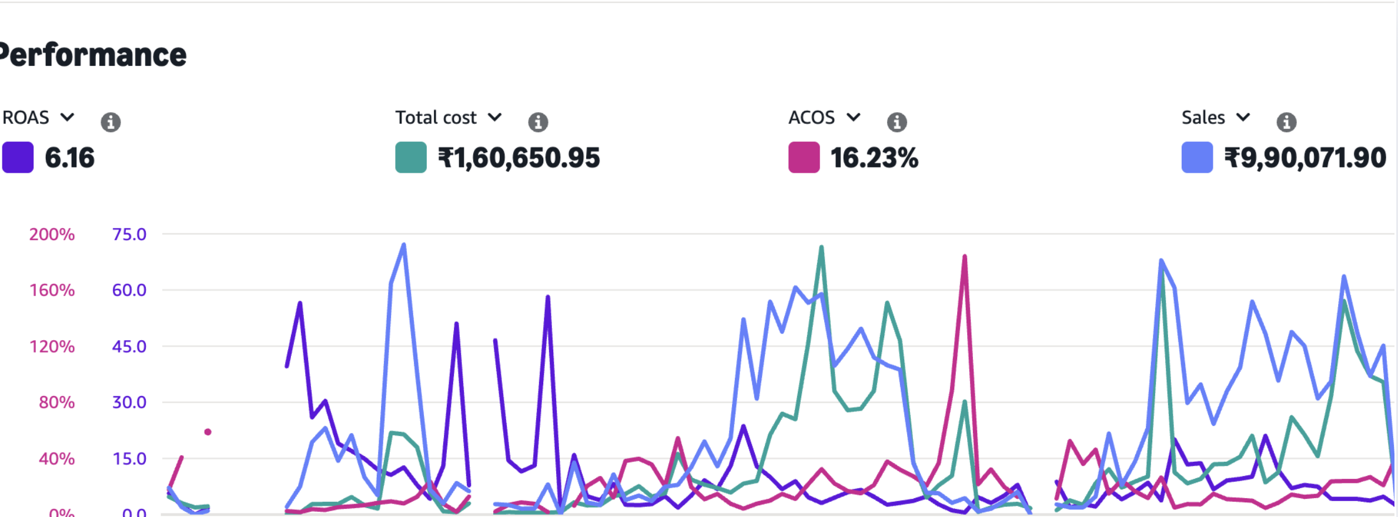The image size is (1398, 517).
Task: Click the Sales amount ₹9,90,071.90
Action: pos(1305,158)
